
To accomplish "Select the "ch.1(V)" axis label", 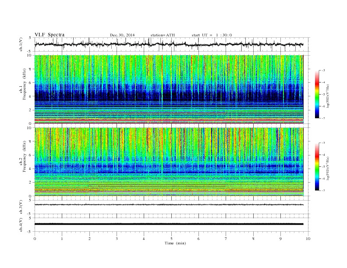I will coord(21,45).
